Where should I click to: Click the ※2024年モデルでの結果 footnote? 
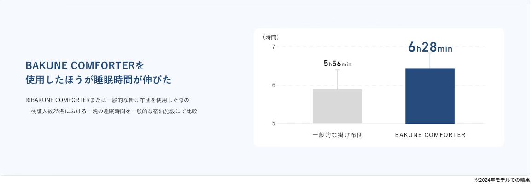tap(502, 180)
